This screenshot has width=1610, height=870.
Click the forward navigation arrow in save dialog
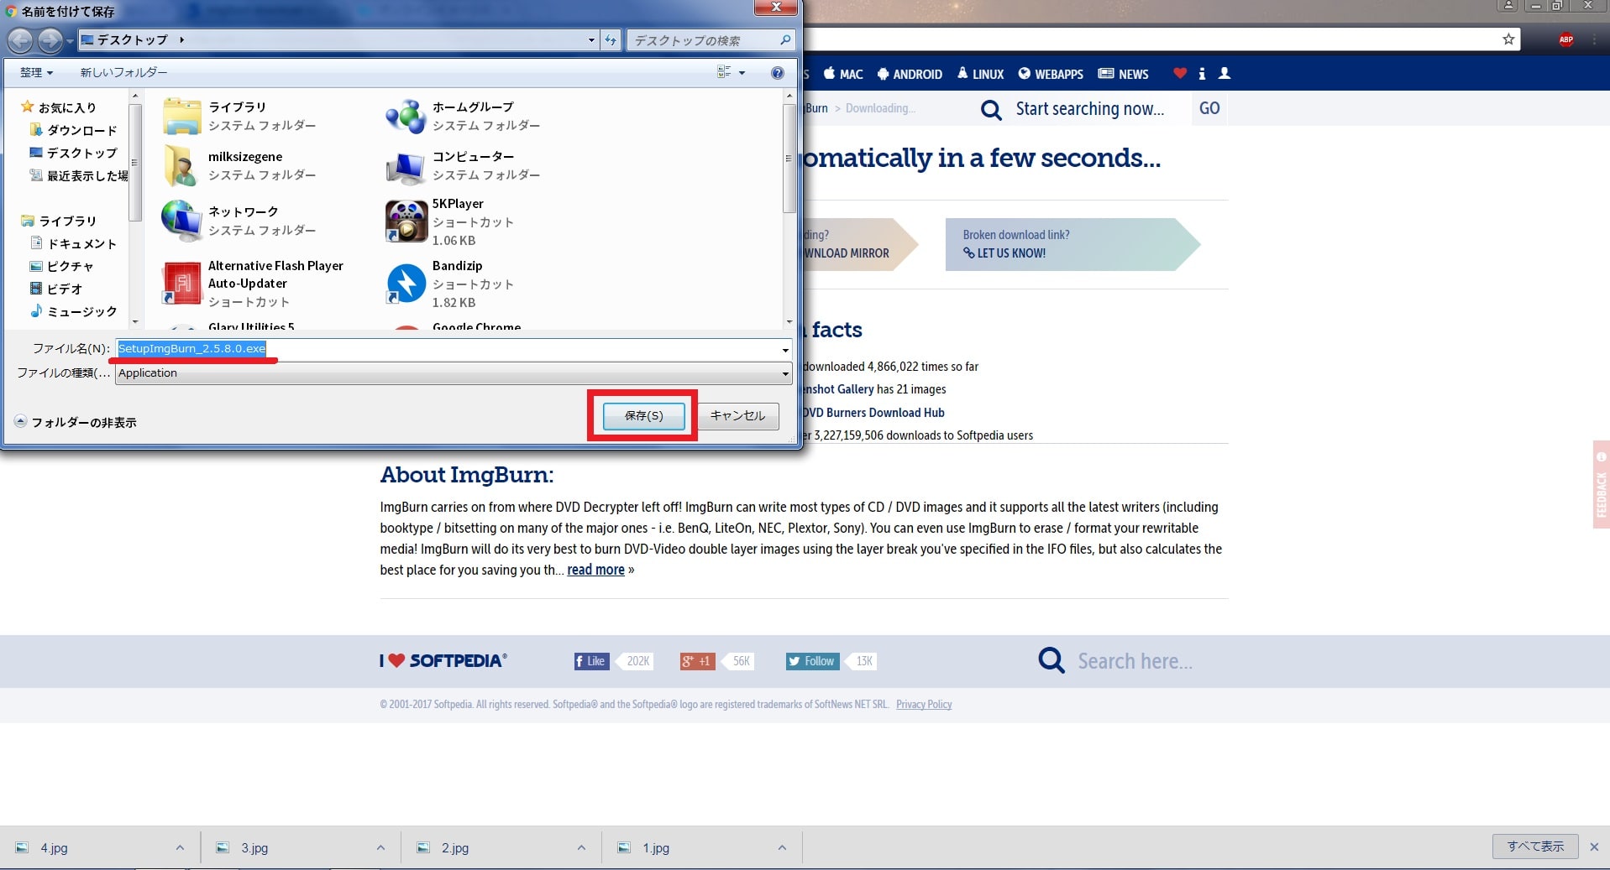[x=50, y=40]
